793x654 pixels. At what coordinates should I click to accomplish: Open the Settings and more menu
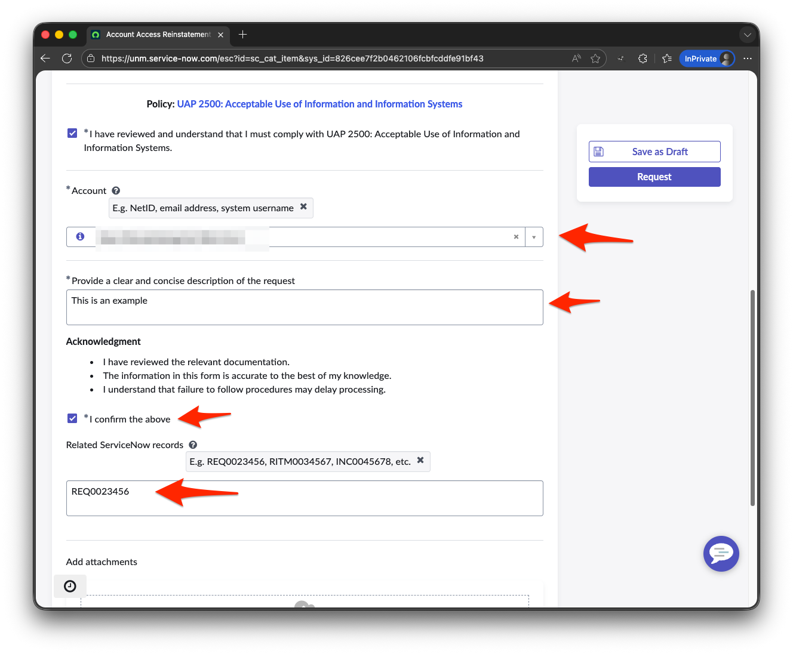click(747, 58)
